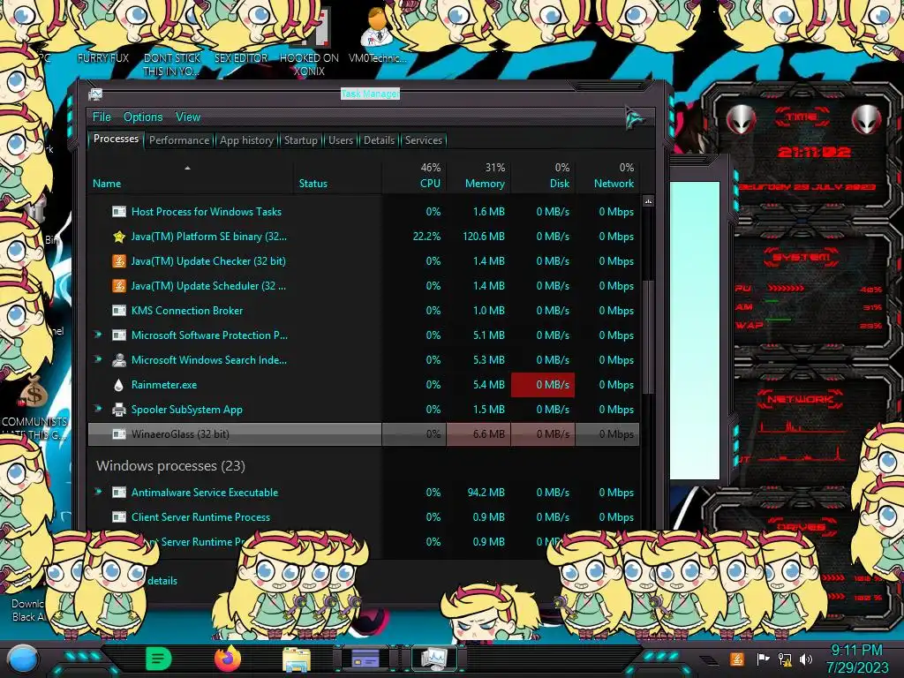Click the Antimalware Service Executable icon

[119, 493]
